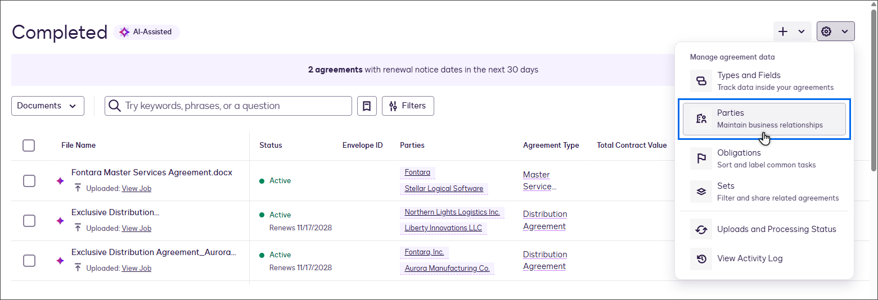Click the Sets layers icon

click(701, 192)
